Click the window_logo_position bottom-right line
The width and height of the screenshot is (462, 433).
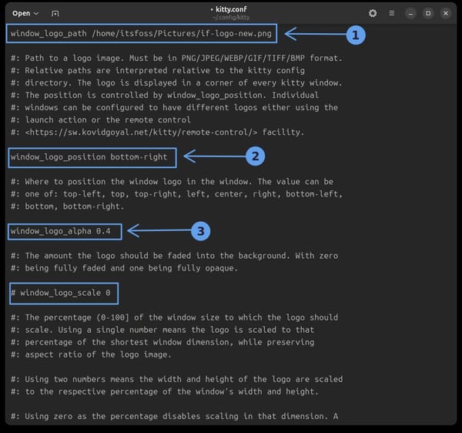pos(89,157)
